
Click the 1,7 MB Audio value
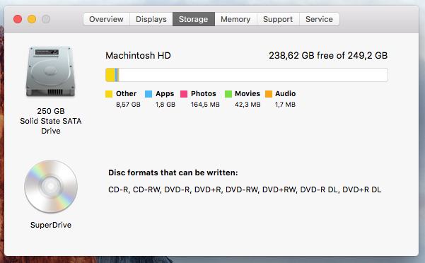[285, 105]
